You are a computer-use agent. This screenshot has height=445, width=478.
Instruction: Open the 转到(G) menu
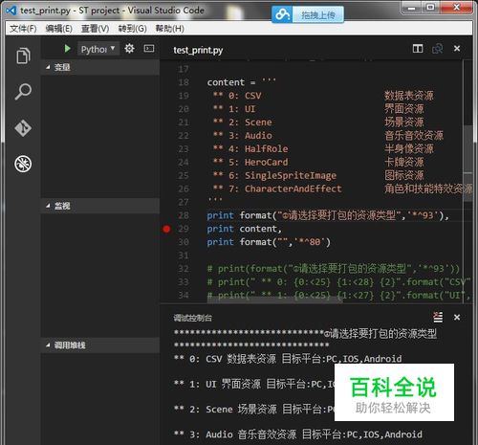133,29
